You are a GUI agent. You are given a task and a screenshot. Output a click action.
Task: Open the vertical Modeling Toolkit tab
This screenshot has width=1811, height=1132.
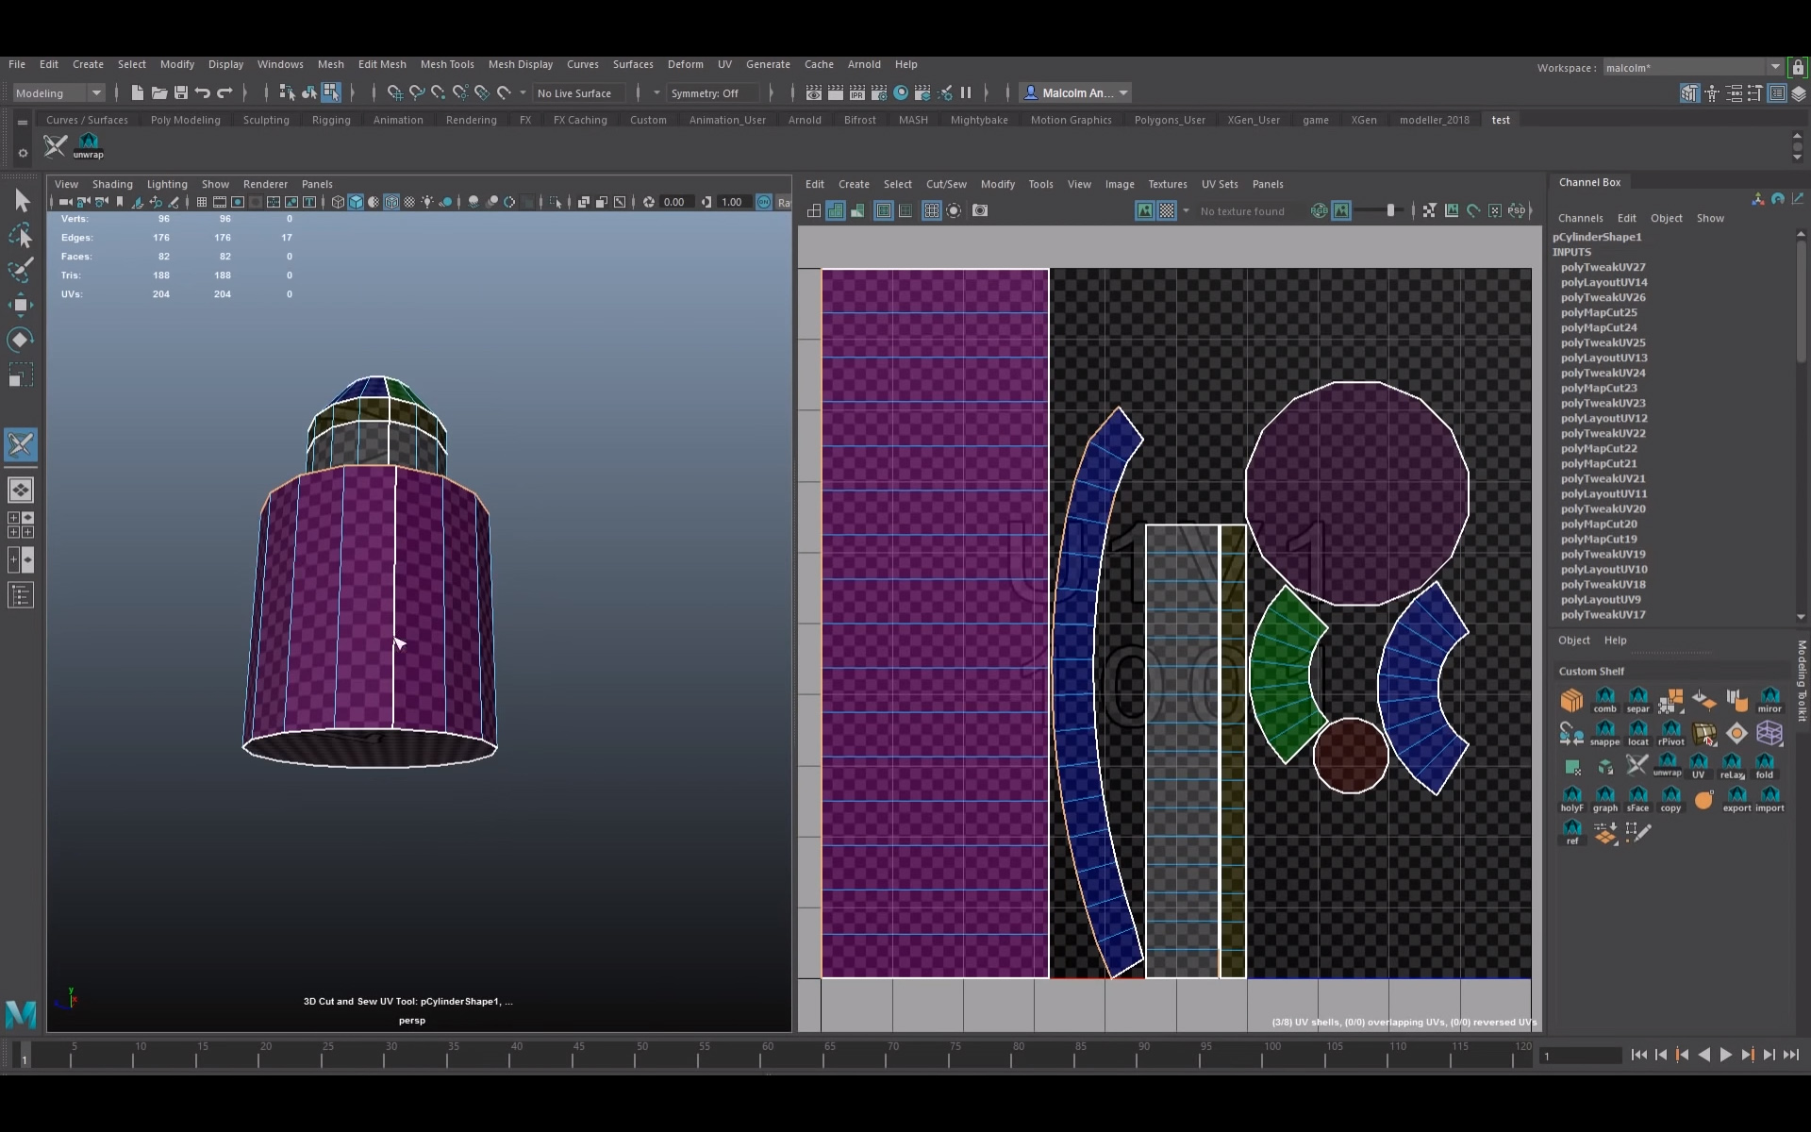1802,680
